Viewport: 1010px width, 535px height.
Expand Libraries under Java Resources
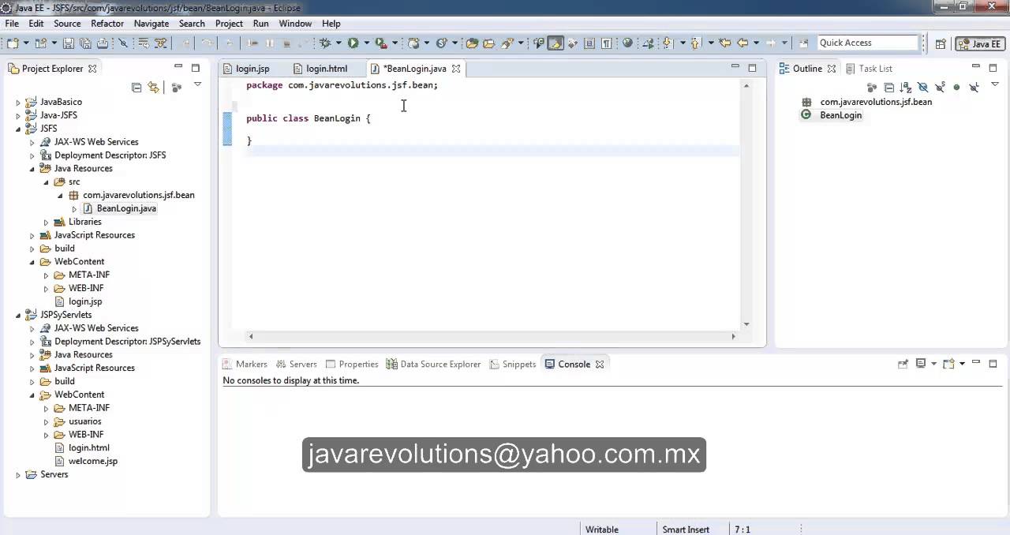click(x=46, y=223)
